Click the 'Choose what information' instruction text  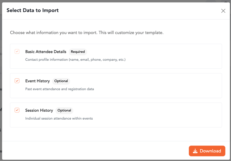coord(87,33)
